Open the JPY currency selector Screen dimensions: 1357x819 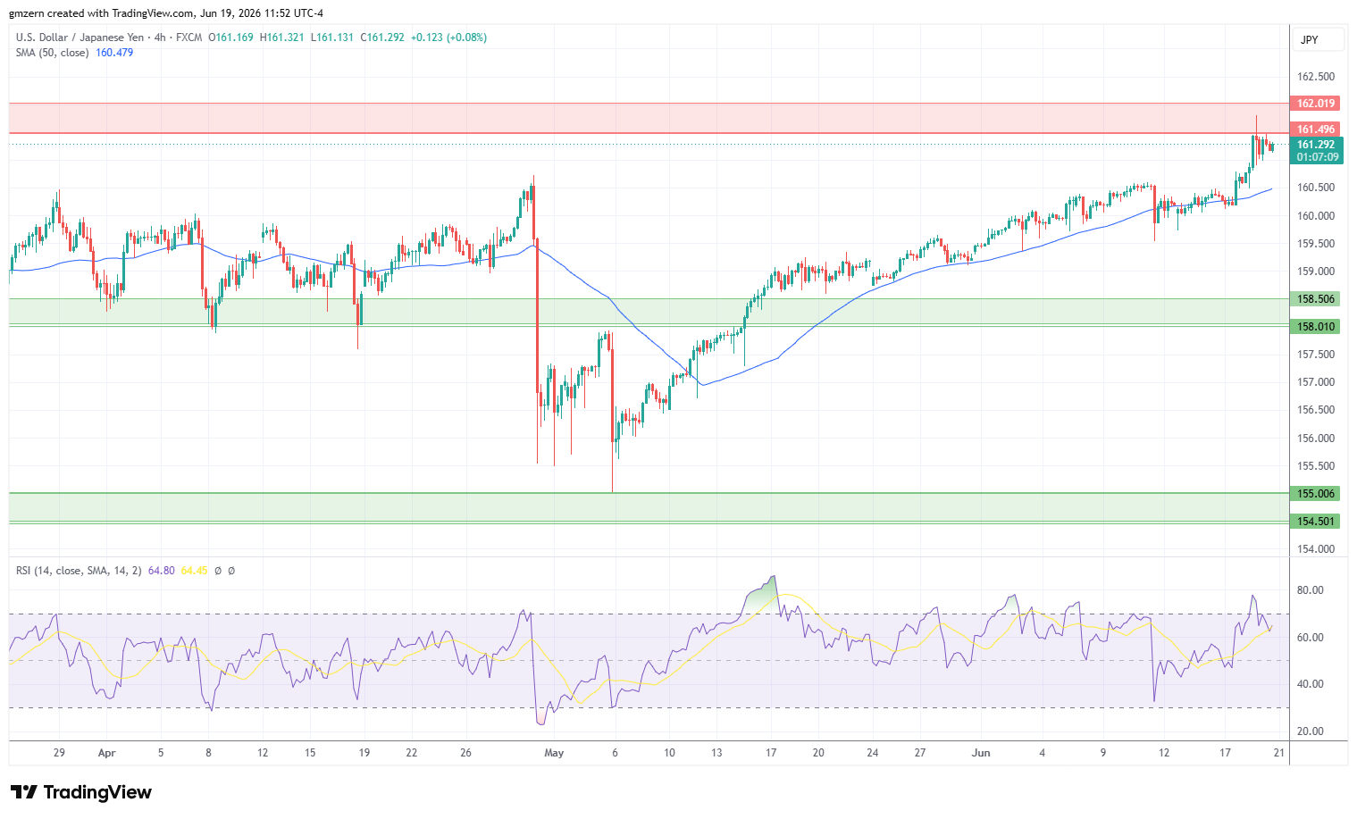tap(1318, 39)
